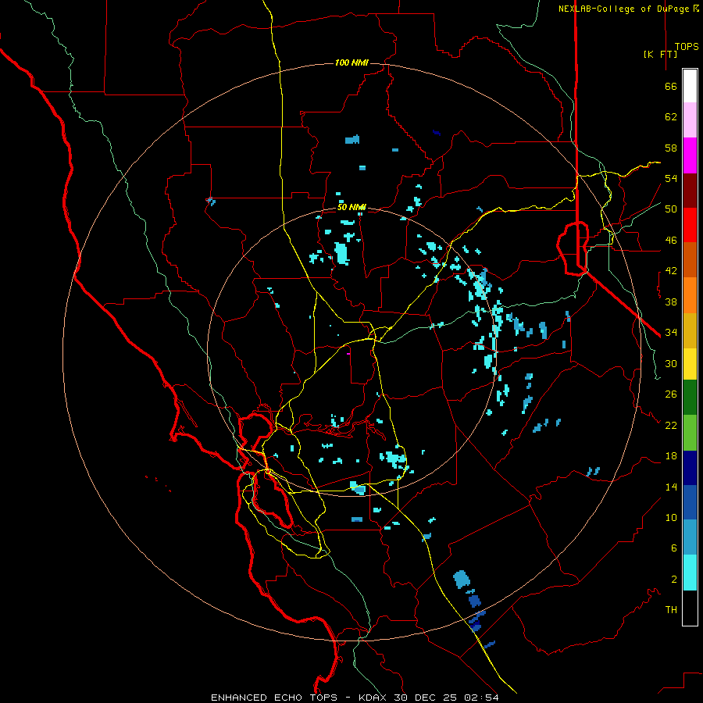Click the 54 value on the legend scale

point(671,178)
